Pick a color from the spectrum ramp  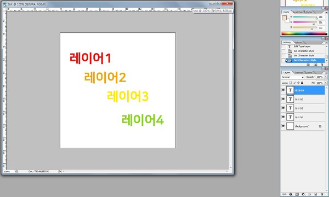pos(304,33)
